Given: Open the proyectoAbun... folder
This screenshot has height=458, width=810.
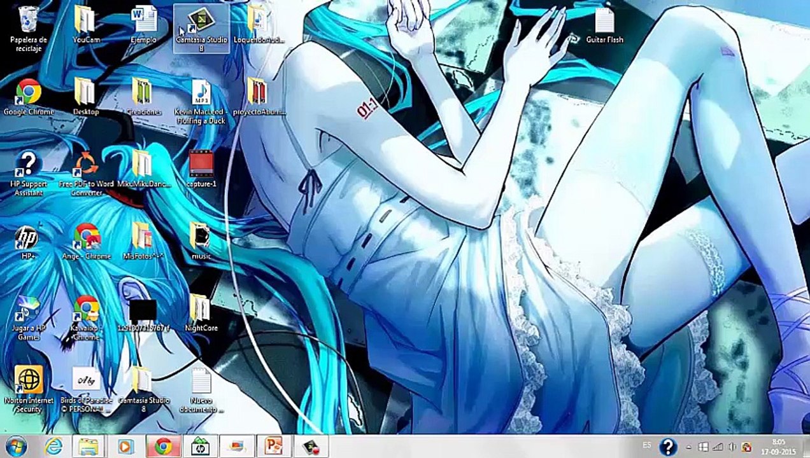Looking at the screenshot, I should tap(259, 97).
